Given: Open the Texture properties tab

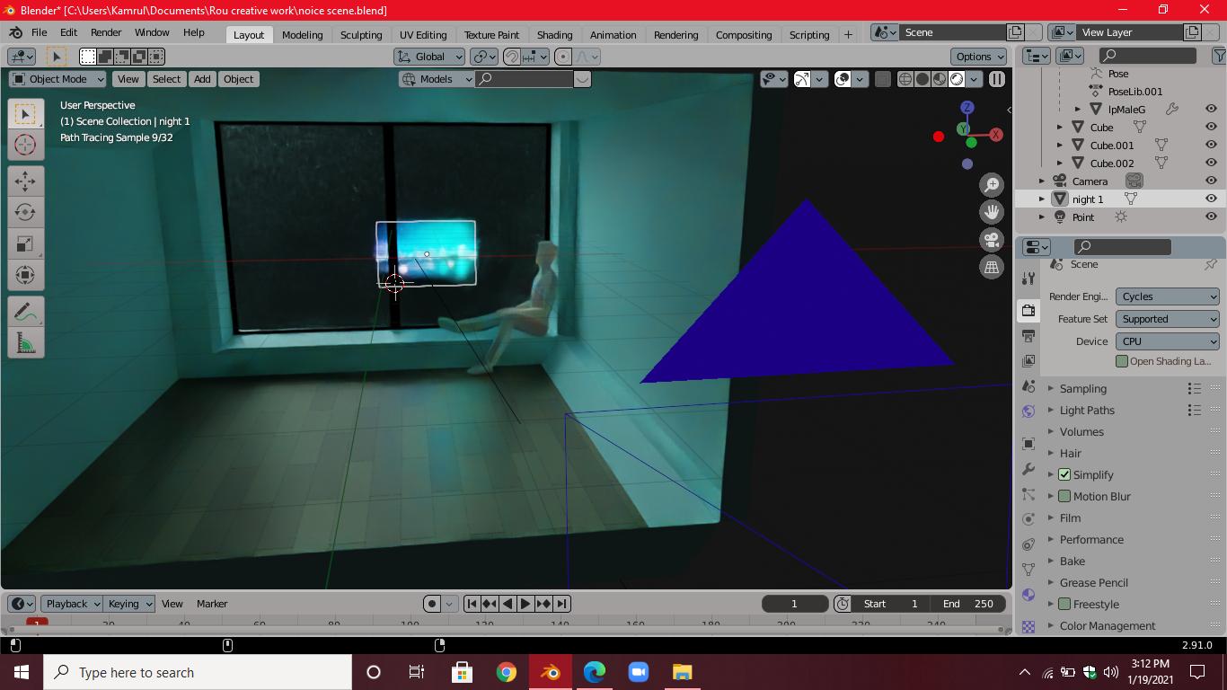Looking at the screenshot, I should point(1028,625).
